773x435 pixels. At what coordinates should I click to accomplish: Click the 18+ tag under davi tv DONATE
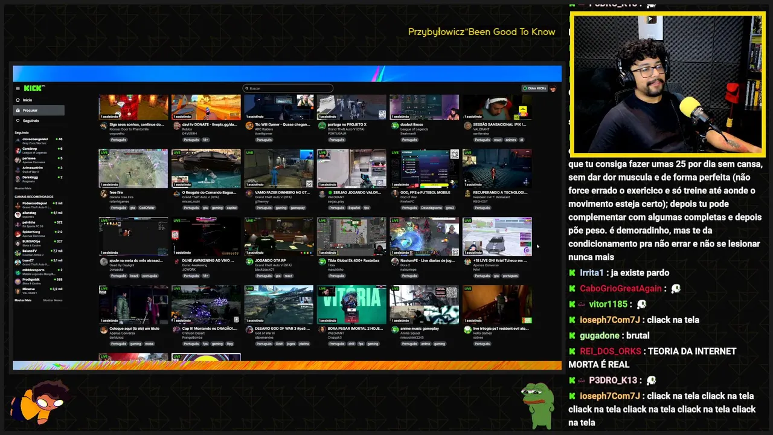click(x=205, y=140)
